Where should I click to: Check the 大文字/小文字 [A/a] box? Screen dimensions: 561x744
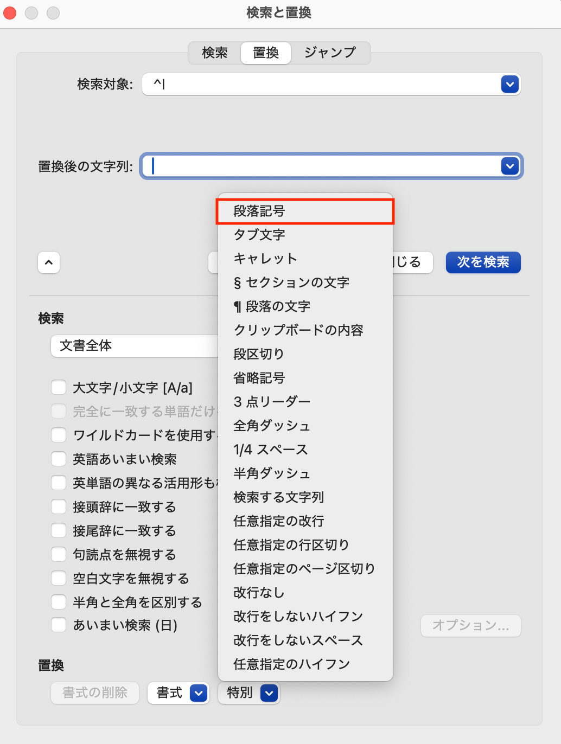[59, 387]
